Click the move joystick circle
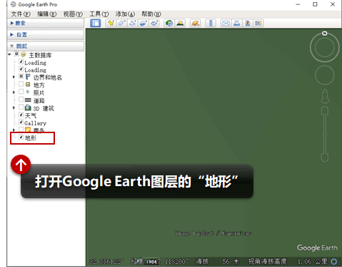This screenshot has height=267, width=342. (x=325, y=75)
